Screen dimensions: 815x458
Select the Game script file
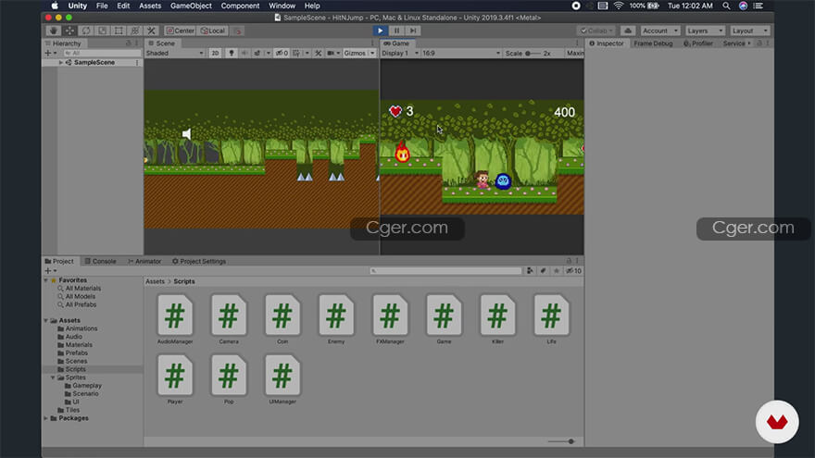[x=444, y=319]
